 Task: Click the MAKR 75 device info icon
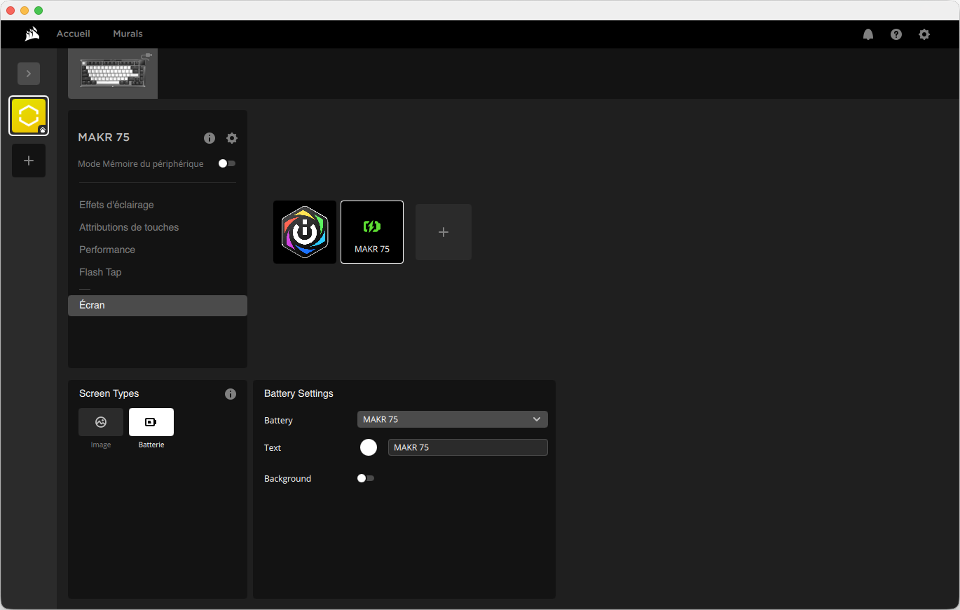210,138
